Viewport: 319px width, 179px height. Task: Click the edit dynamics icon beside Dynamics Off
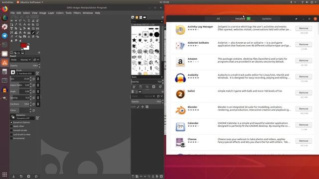click(38, 118)
